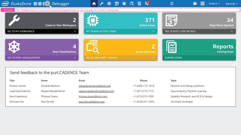Email paul.dex.nijs@intel.com link
The height and width of the screenshot is (135, 241).
[x=92, y=102]
